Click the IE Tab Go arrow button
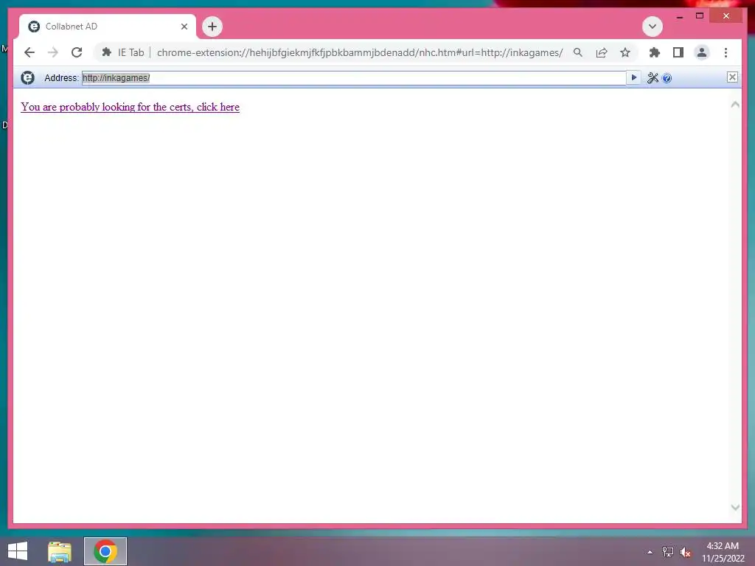 [633, 77]
